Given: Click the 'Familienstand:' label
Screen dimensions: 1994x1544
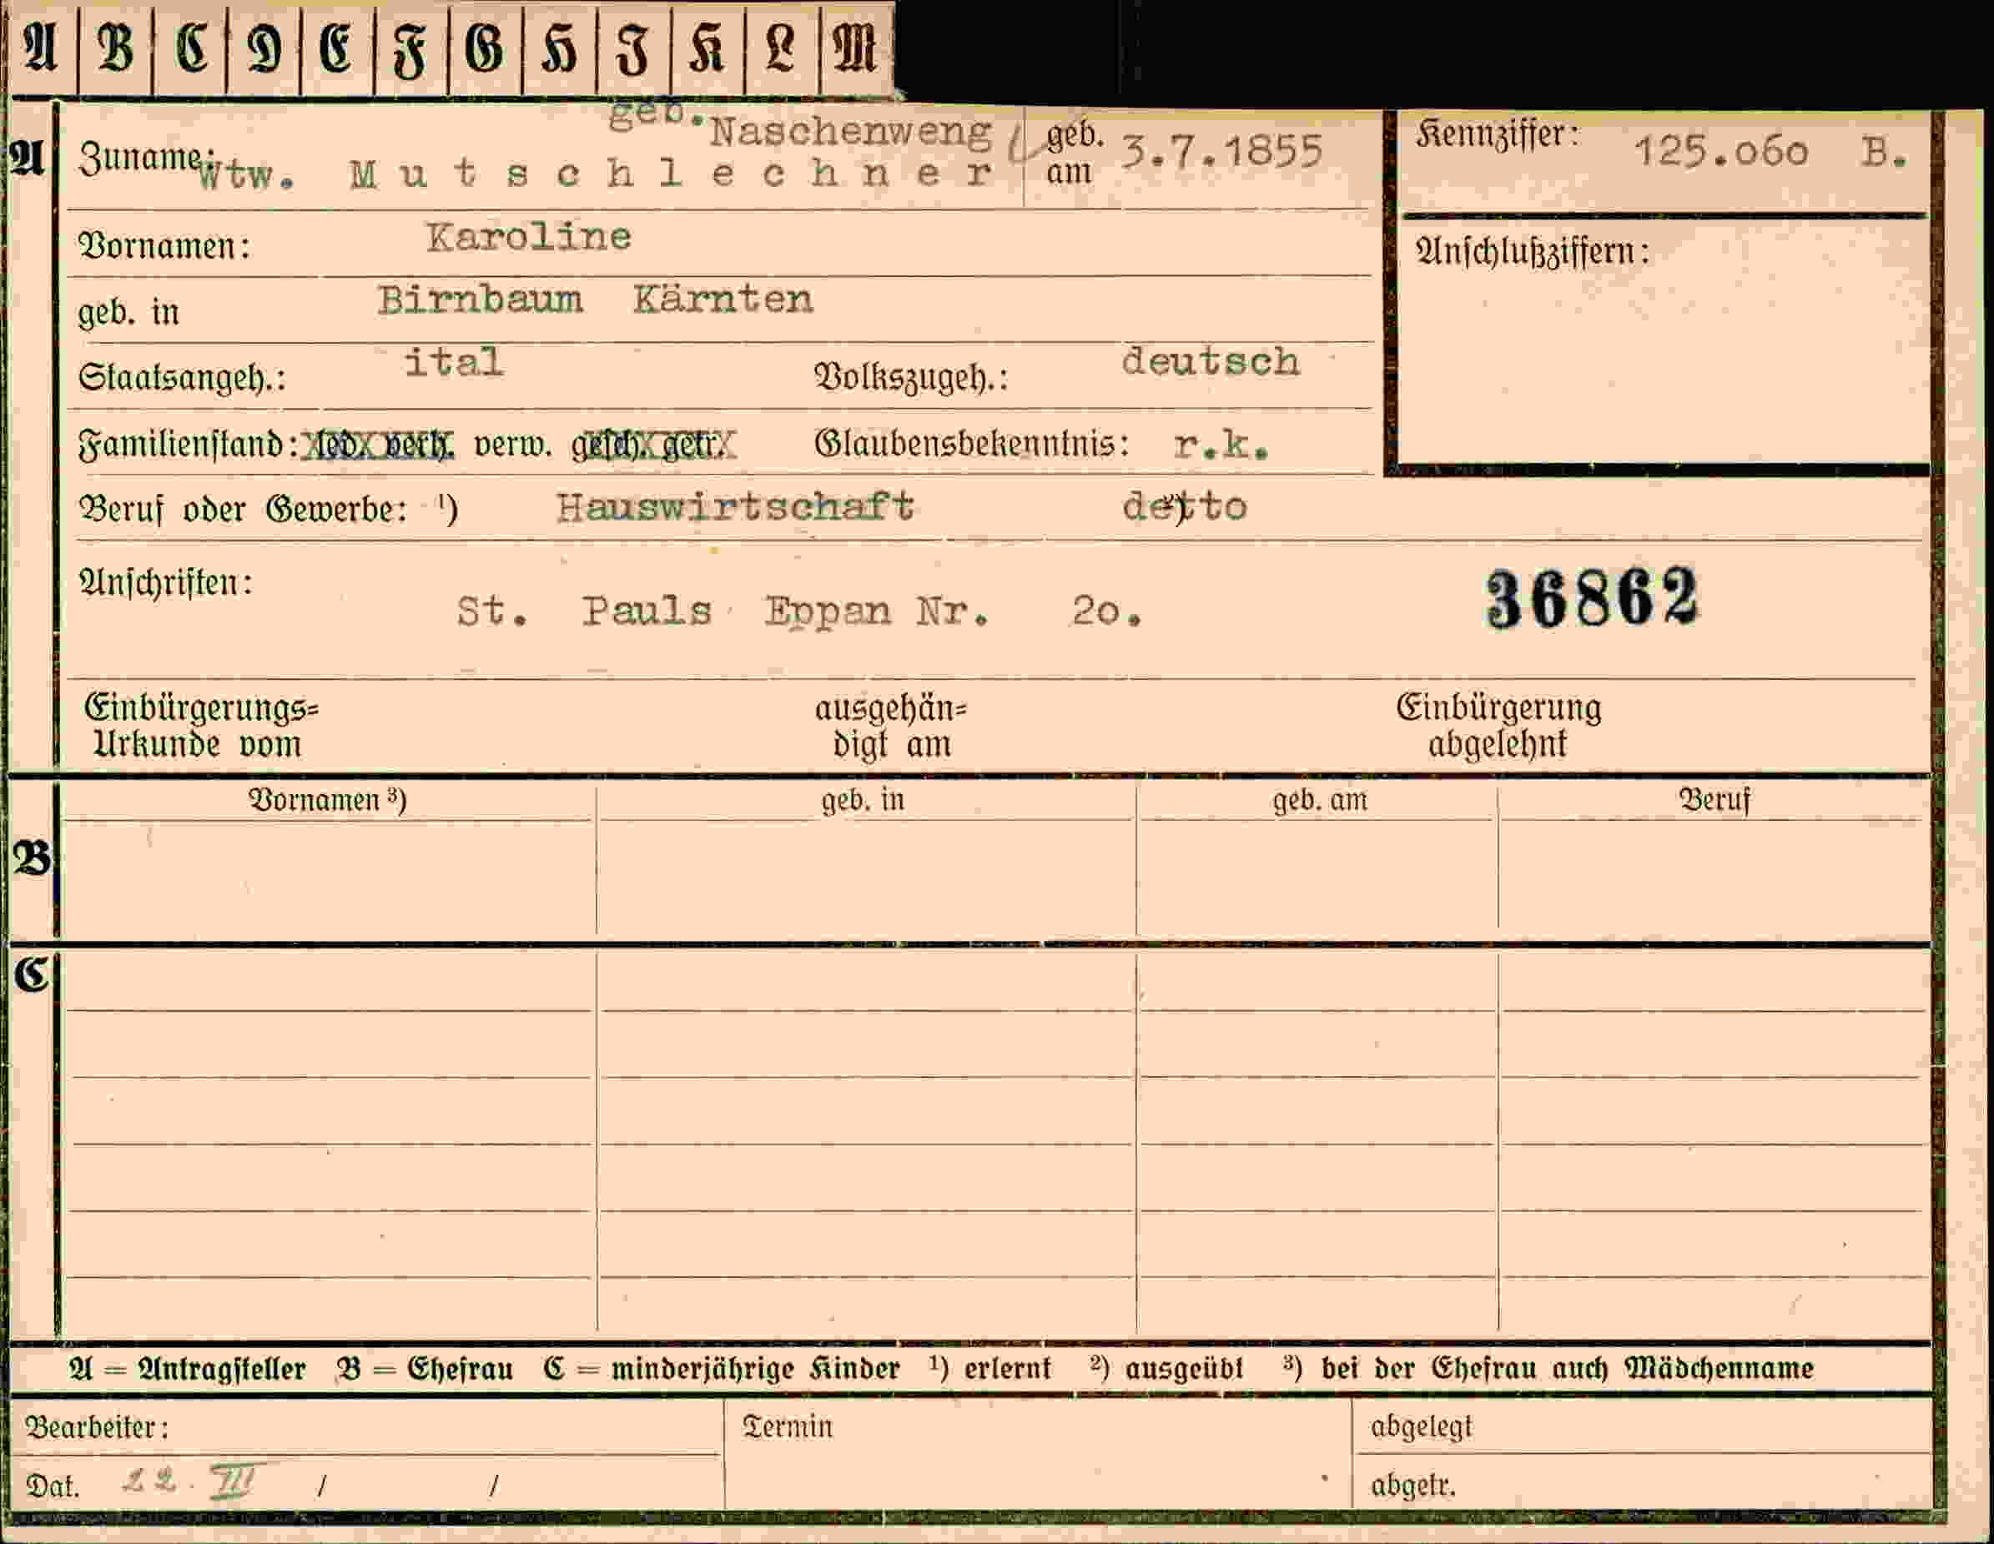Looking at the screenshot, I should click(x=188, y=445).
